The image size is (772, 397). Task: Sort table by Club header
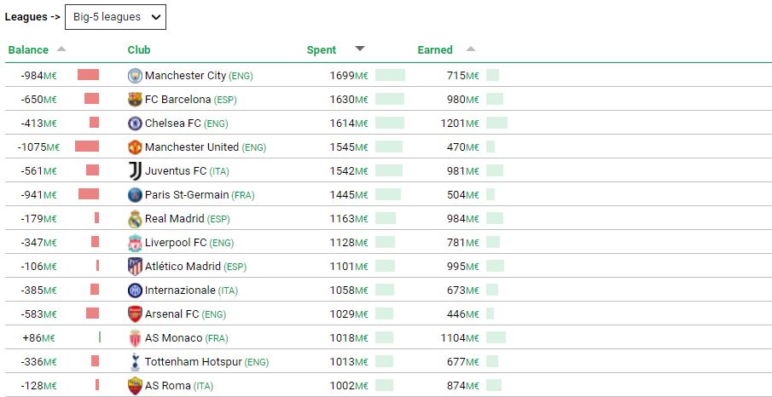pyautogui.click(x=139, y=49)
